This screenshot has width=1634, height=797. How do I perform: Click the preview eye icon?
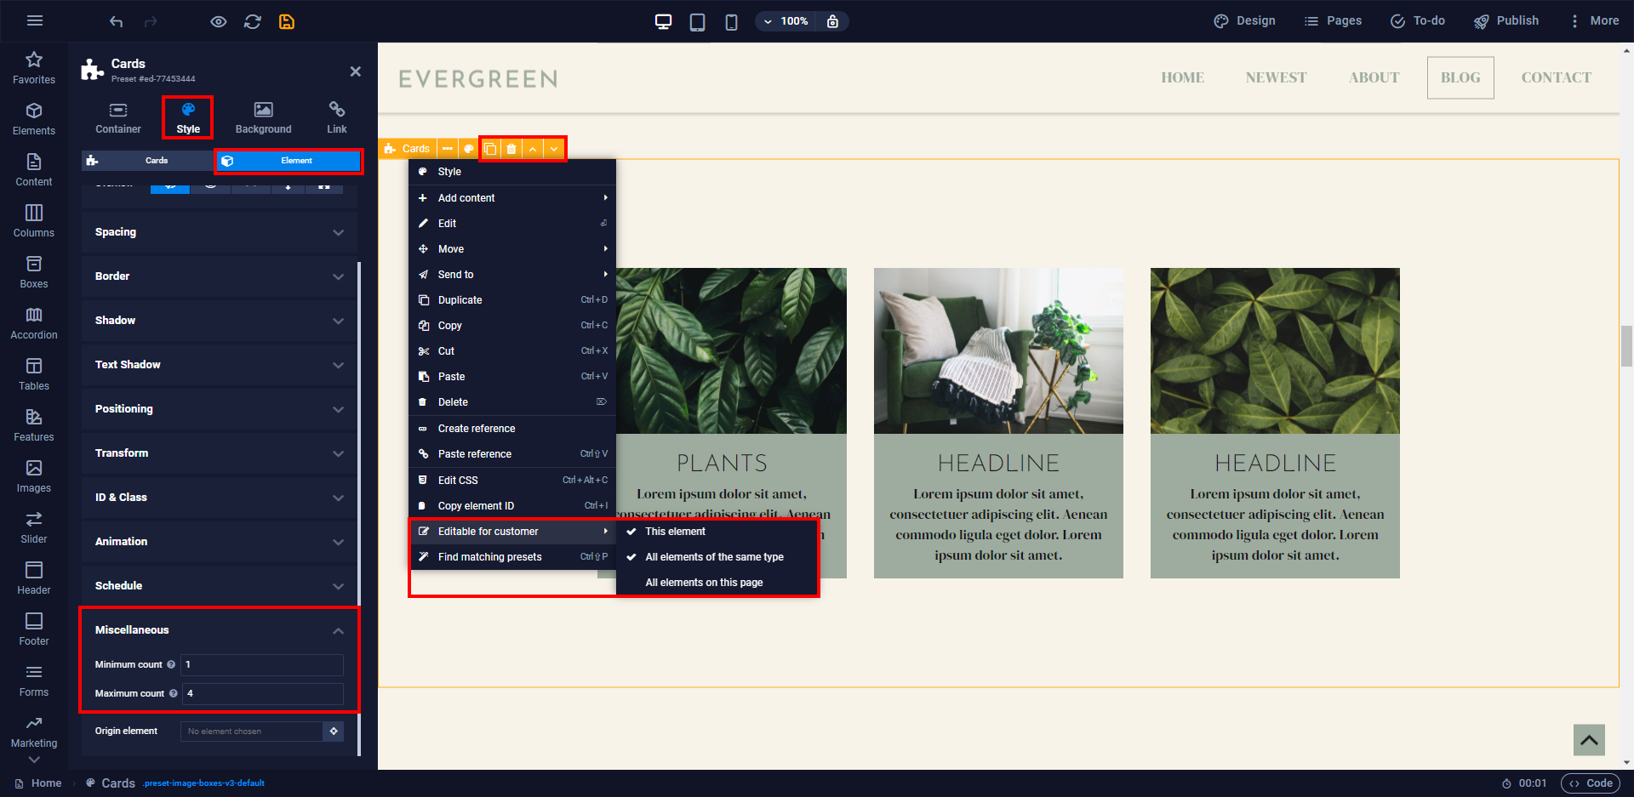point(219,21)
